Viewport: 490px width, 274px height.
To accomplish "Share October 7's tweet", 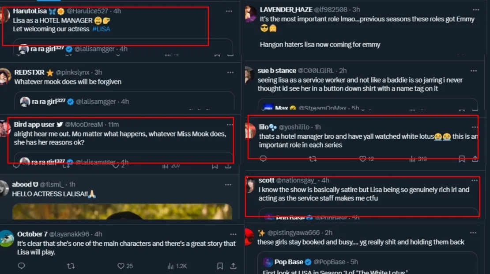I will pyautogui.click(x=234, y=266).
